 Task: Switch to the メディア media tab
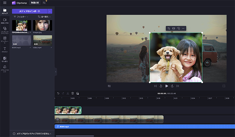(x=5, y=11)
